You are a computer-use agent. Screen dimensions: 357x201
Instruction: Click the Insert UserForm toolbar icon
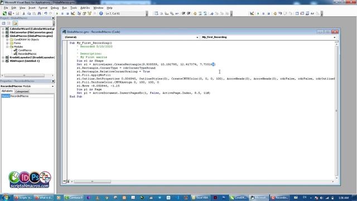click(10, 13)
